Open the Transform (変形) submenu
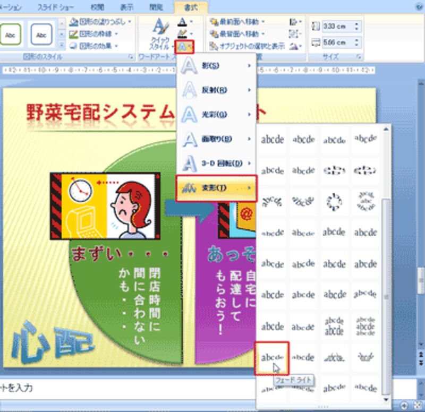 [x=217, y=188]
